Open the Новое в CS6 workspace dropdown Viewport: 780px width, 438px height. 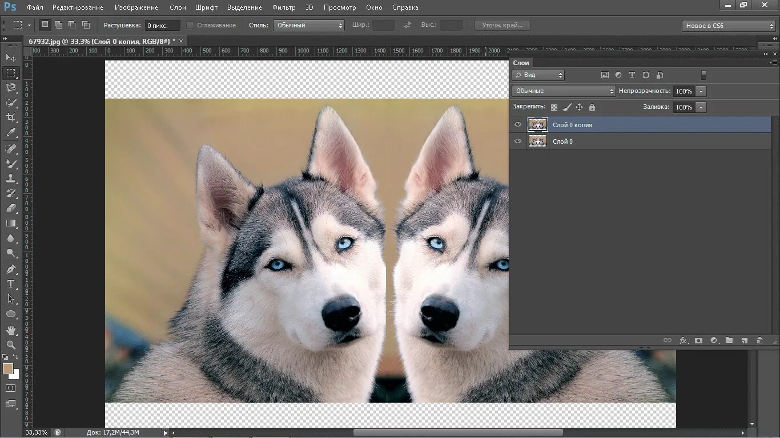point(729,26)
